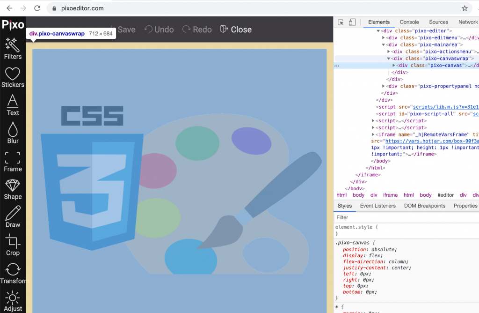
Task: Select the Shape diamond tool
Action: click(x=13, y=190)
